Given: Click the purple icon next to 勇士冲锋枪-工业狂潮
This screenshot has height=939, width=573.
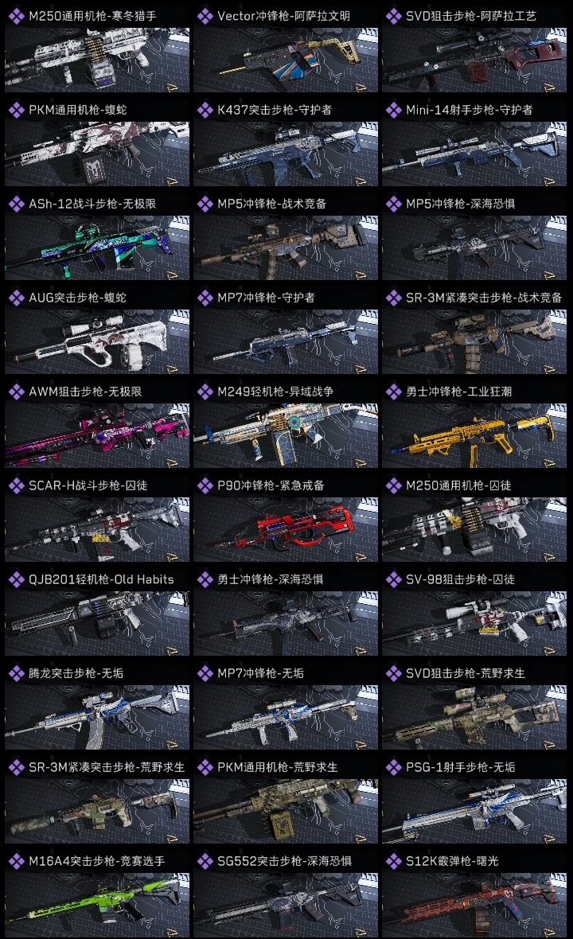Looking at the screenshot, I should click(393, 392).
